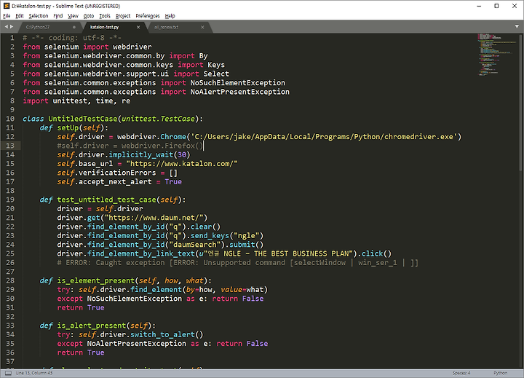Image resolution: width=524 pixels, height=378 pixels.
Task: Minimize the Sublime Text window
Action: [x=479, y=6]
